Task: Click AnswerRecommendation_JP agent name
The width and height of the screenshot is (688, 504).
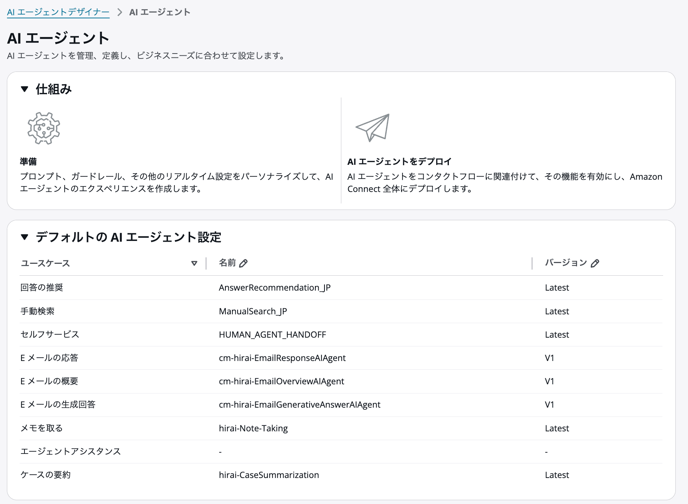Action: click(276, 288)
